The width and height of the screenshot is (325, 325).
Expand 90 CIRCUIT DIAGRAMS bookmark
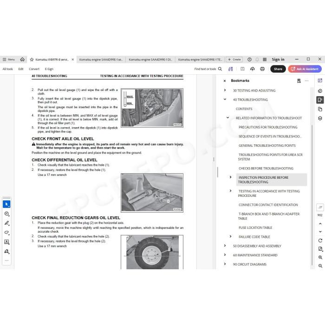[225, 264]
